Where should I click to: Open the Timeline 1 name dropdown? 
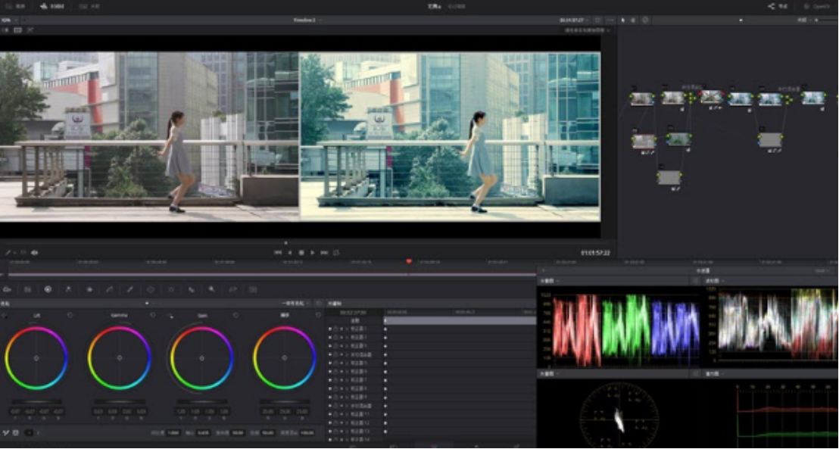307,20
